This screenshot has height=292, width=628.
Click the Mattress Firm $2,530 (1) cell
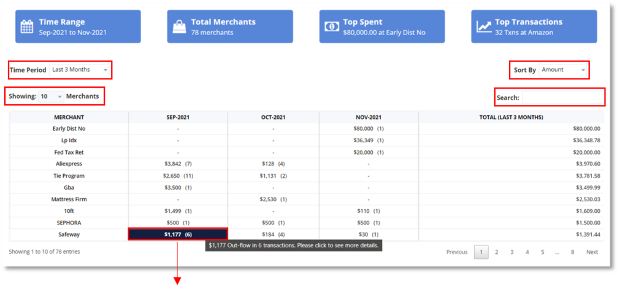273,199
